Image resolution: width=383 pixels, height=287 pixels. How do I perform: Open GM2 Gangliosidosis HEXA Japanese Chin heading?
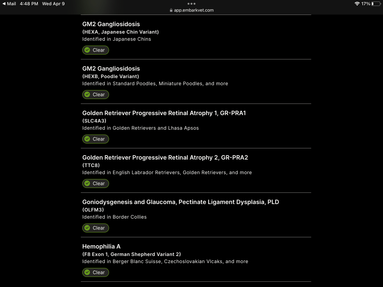point(111,24)
